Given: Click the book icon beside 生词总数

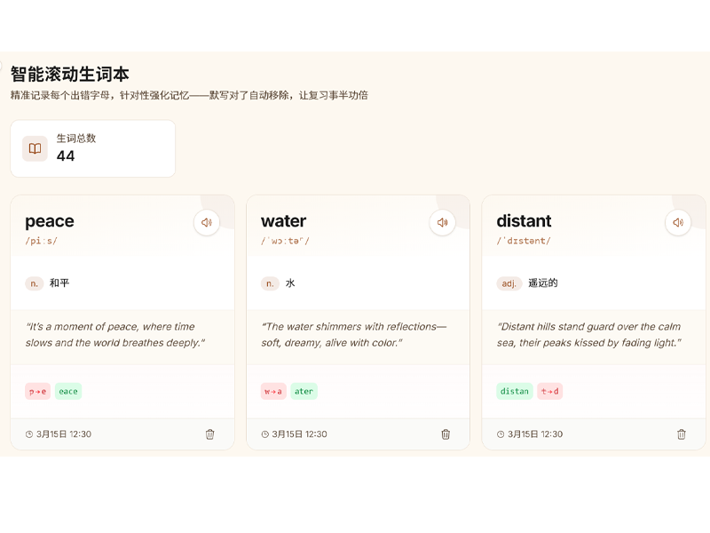Looking at the screenshot, I should coord(35,148).
